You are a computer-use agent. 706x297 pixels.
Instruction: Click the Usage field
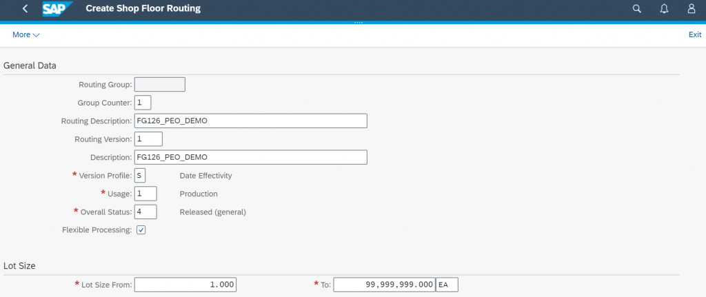tap(146, 194)
